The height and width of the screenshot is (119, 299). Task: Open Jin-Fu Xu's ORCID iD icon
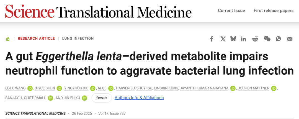coord(84,98)
